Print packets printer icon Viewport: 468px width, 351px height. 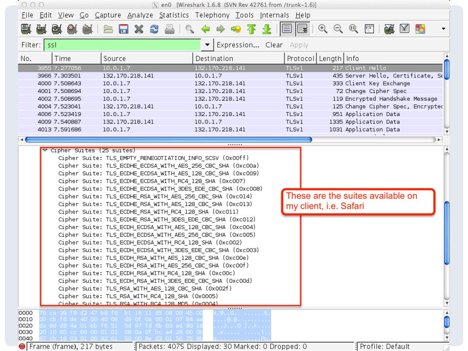pyautogui.click(x=170, y=29)
